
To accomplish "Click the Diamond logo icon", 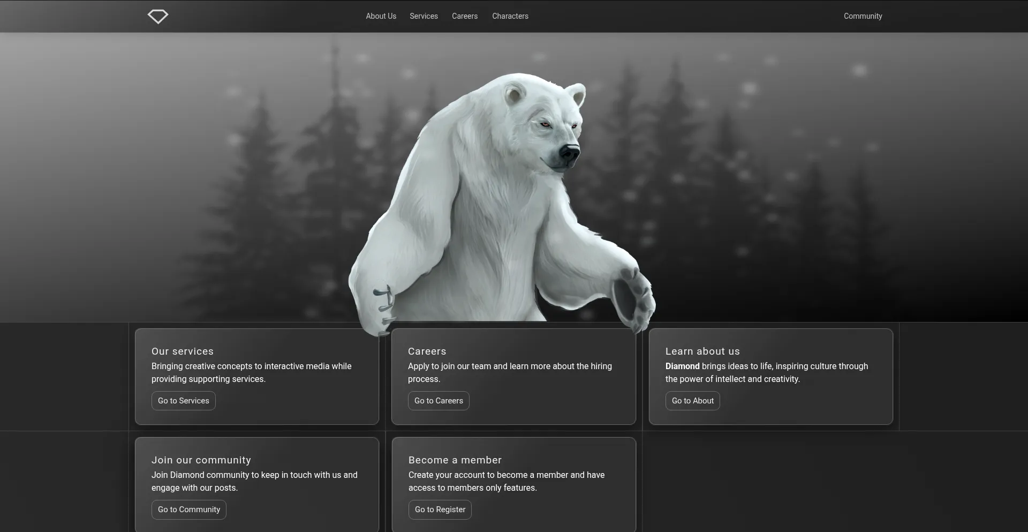I will pos(158,16).
